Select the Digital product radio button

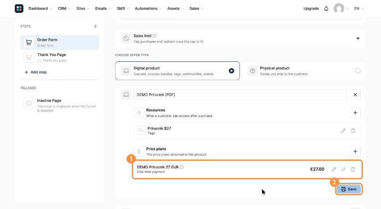[x=232, y=71]
